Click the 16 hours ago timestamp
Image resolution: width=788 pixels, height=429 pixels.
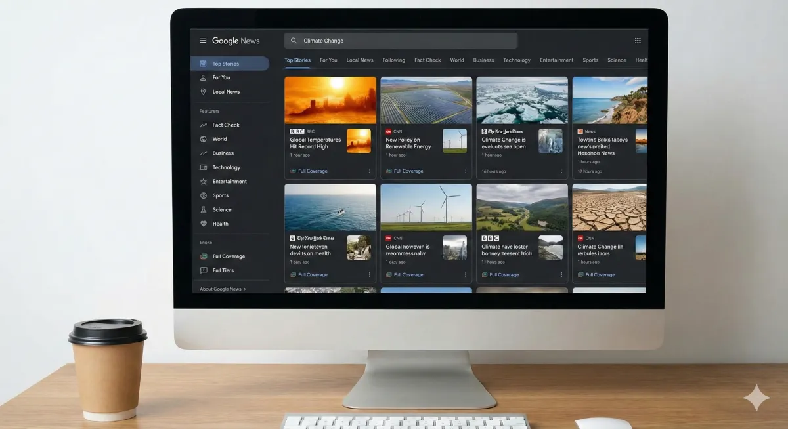pos(494,171)
